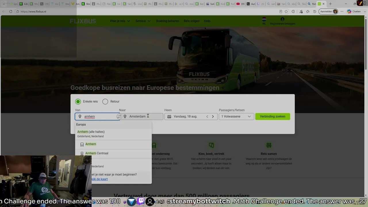Switch to the flixb search tab
This screenshot has height=207, width=368.
[x=312, y=4]
